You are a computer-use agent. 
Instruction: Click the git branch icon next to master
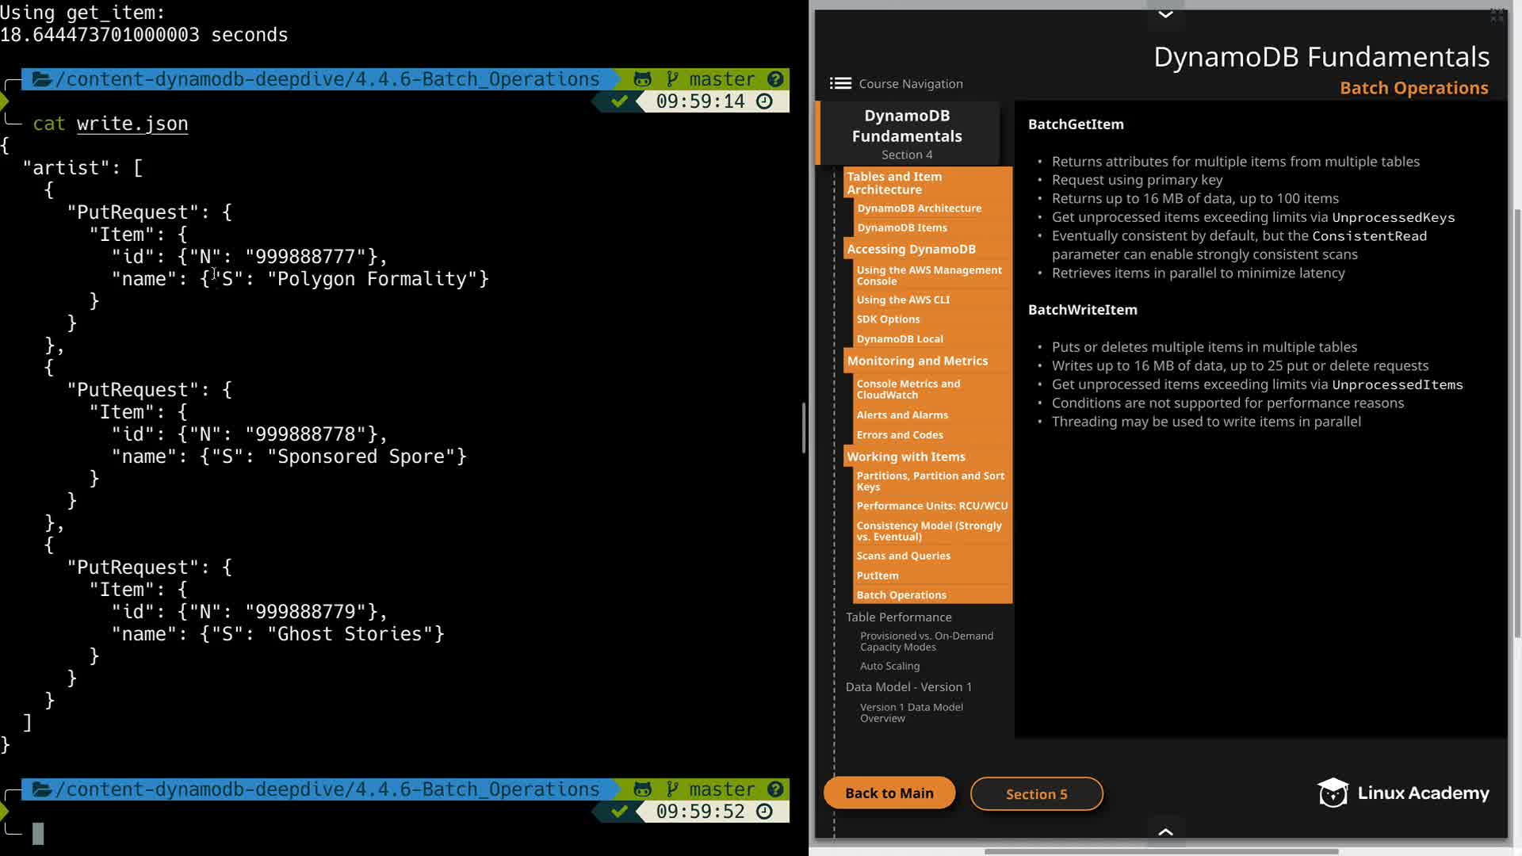(672, 79)
